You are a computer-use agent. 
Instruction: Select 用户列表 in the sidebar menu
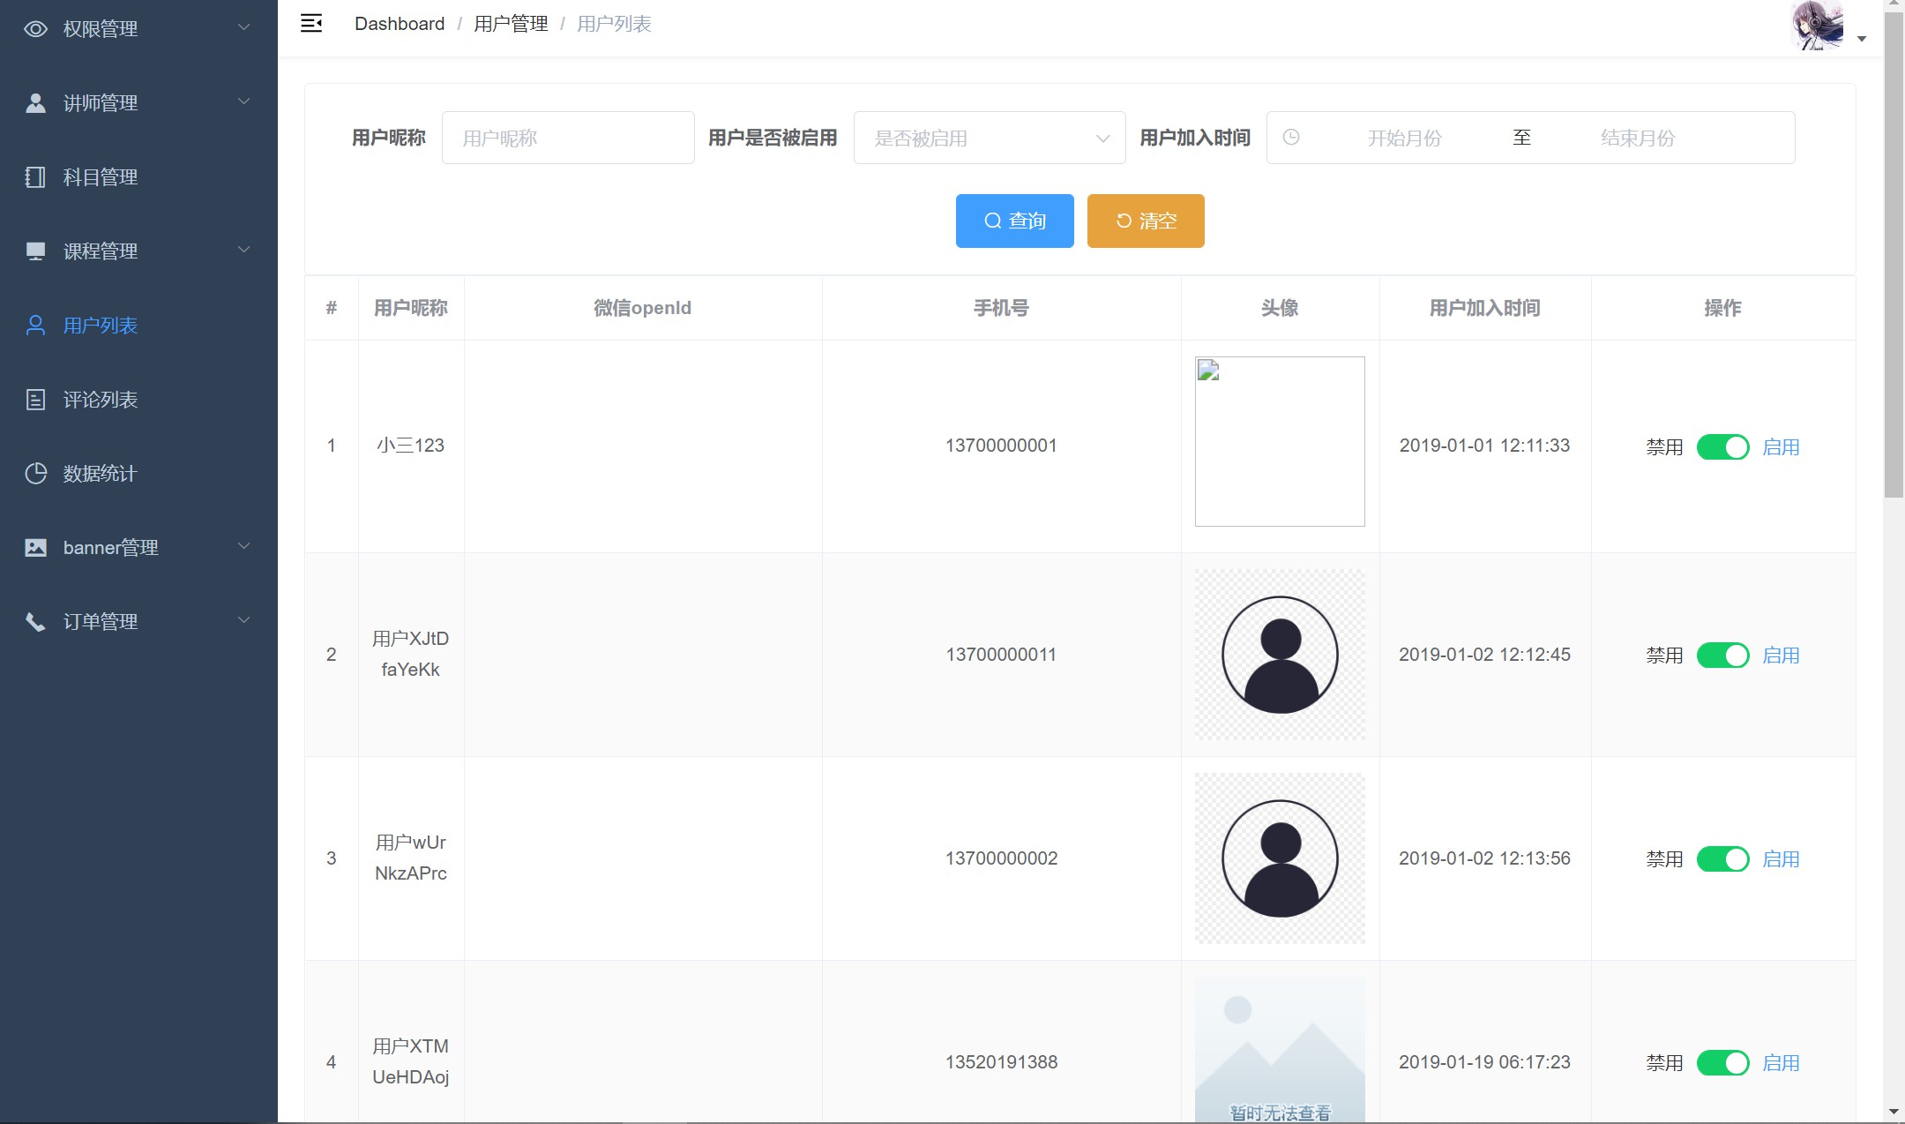click(x=101, y=326)
